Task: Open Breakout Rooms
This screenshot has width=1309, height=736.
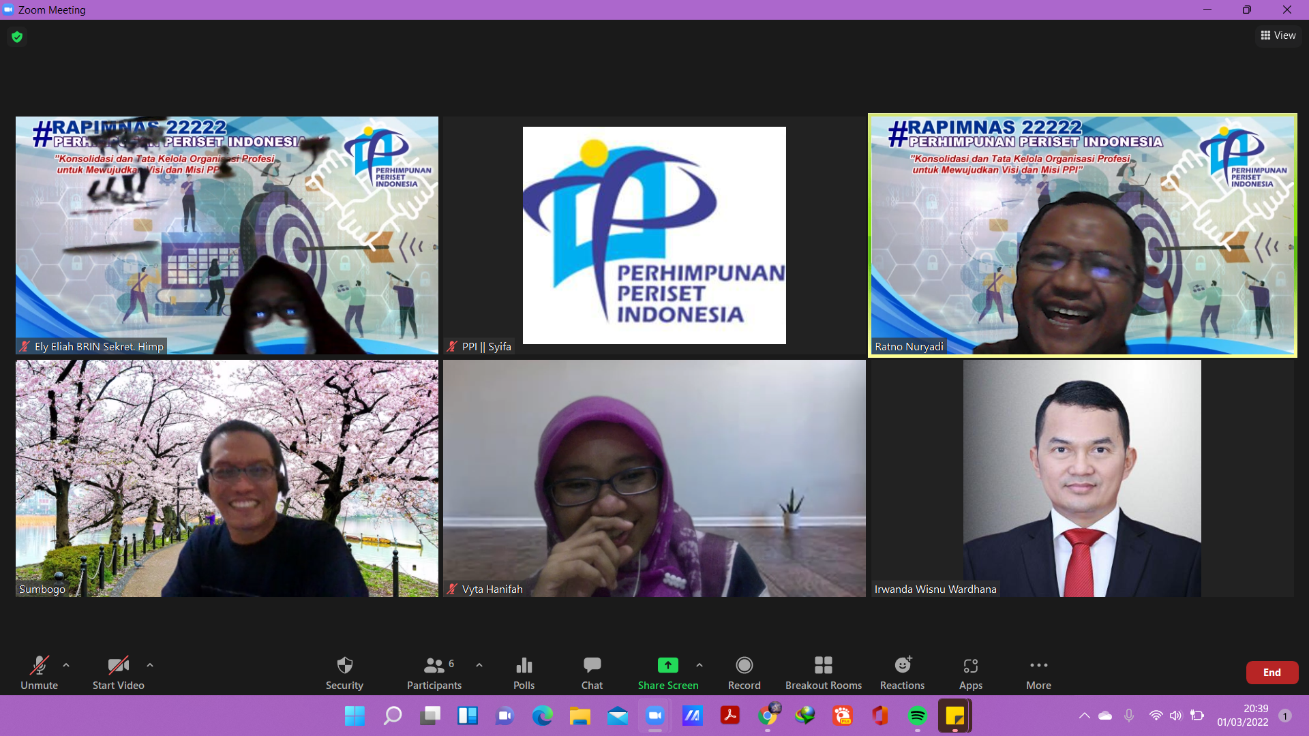Action: pos(823,673)
